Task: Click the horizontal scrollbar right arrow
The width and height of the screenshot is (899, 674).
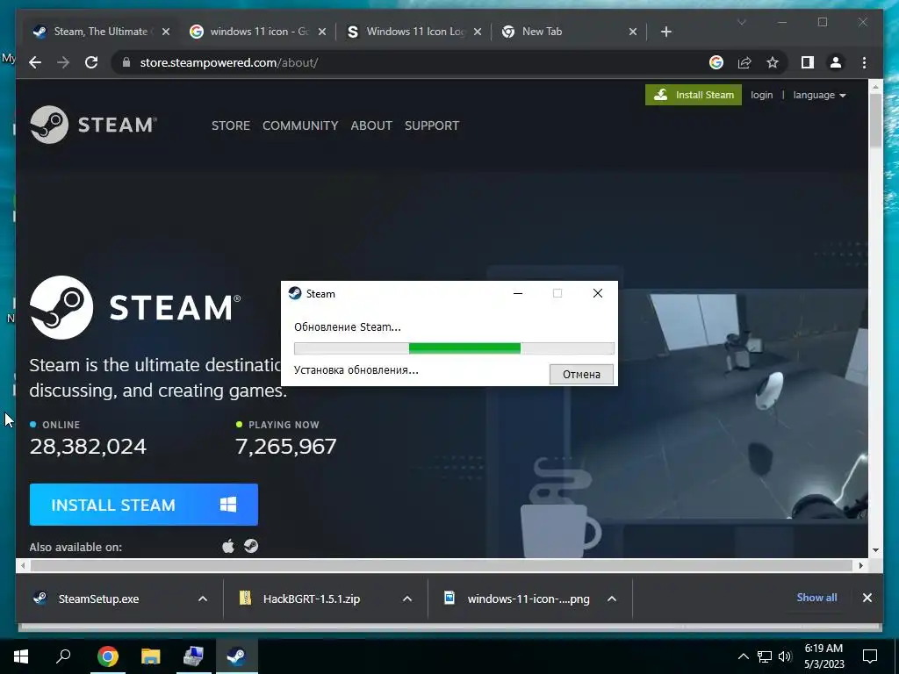Action: [x=860, y=566]
